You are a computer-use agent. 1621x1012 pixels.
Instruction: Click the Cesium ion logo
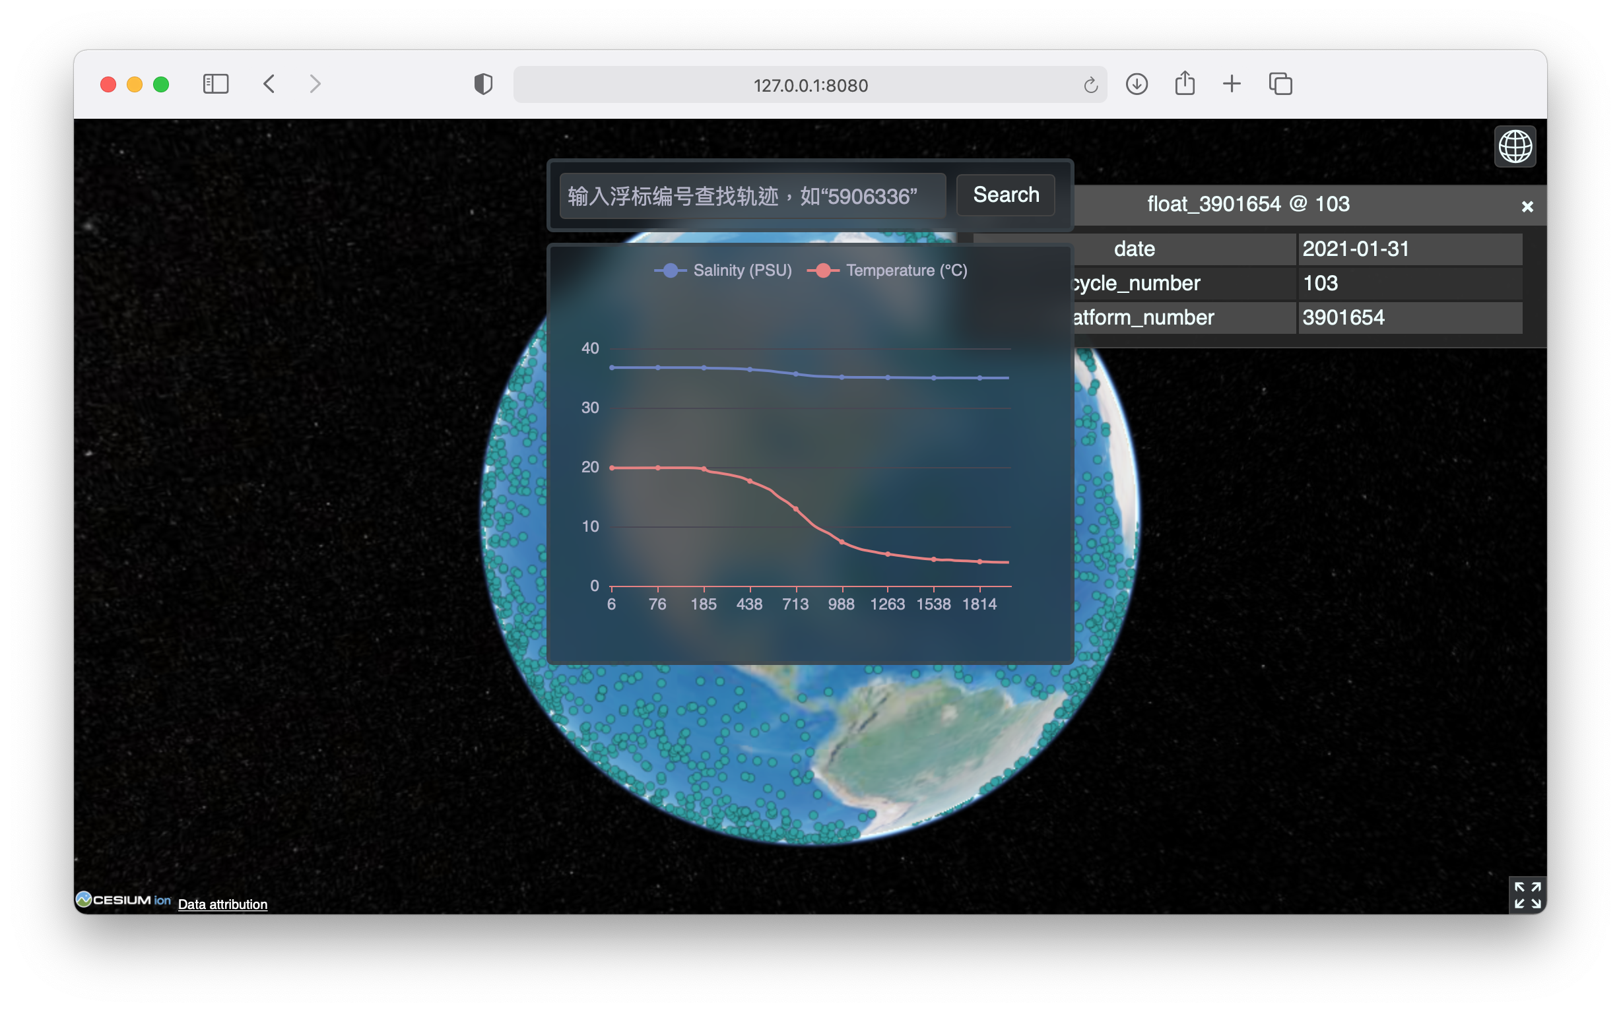coord(124,900)
